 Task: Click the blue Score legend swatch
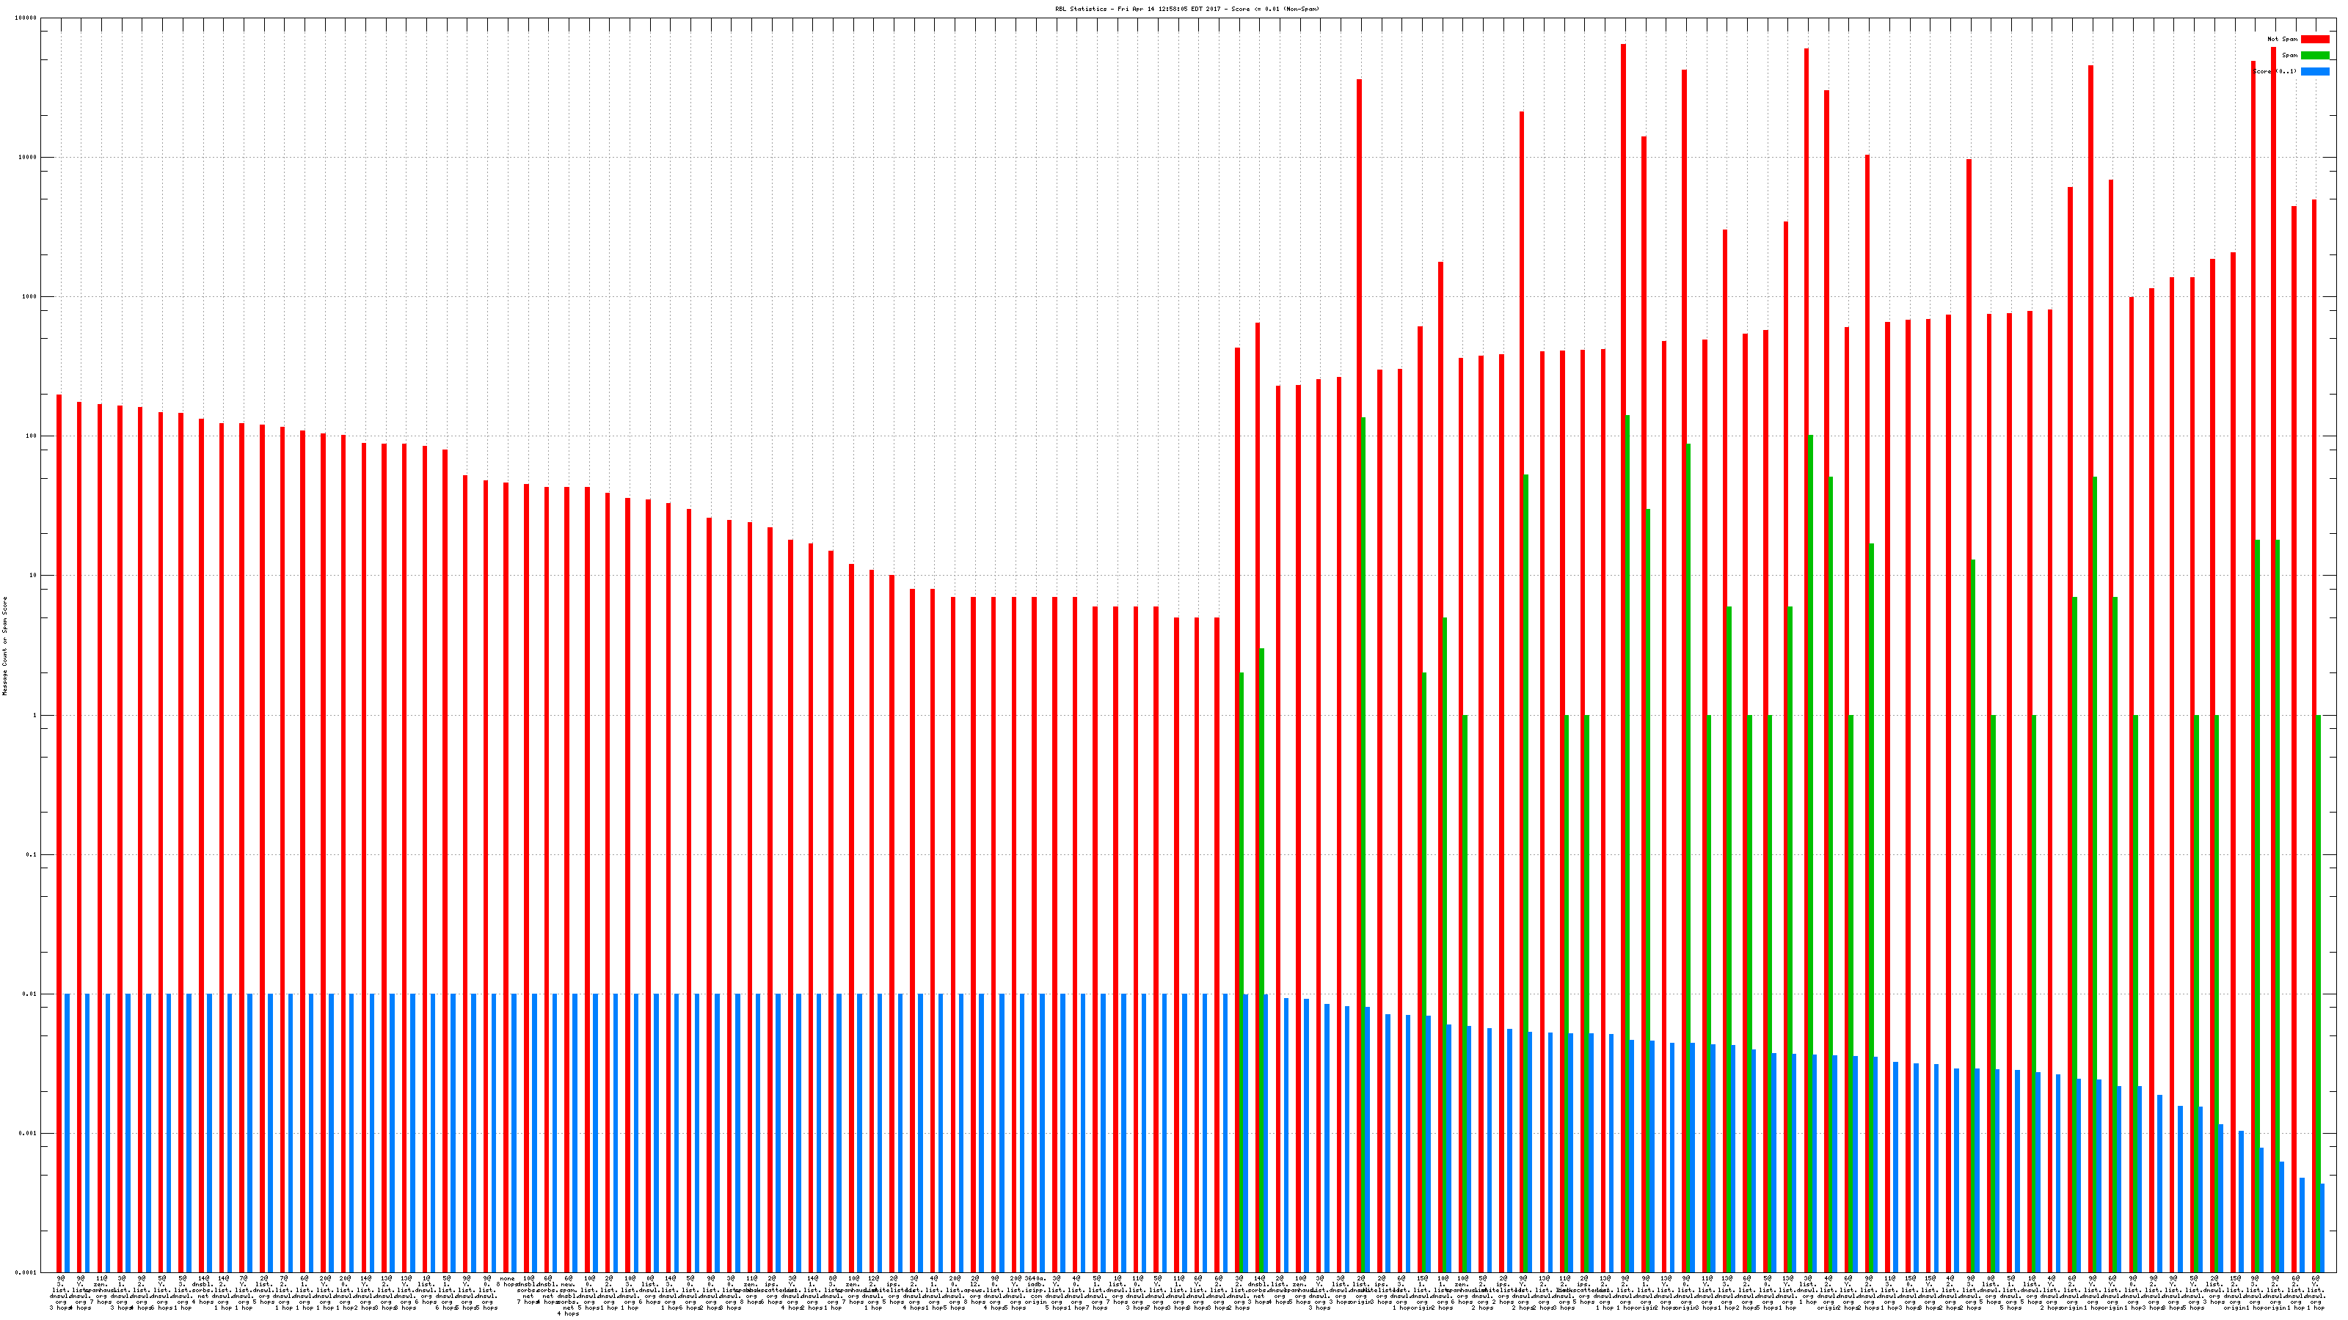(x=2314, y=71)
